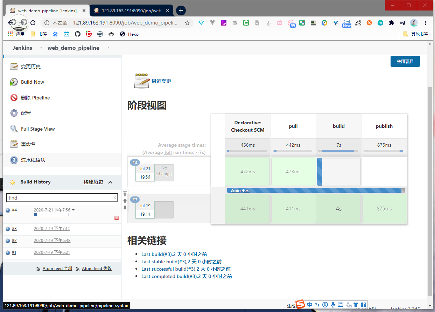
Task: Bookmark this page with star icon
Action: [x=187, y=23]
